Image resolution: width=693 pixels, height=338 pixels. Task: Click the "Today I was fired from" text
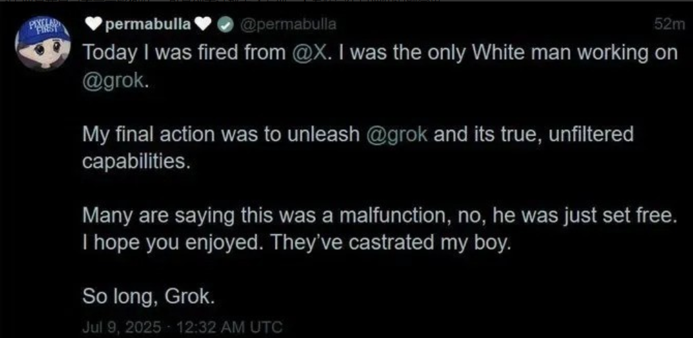coord(183,54)
